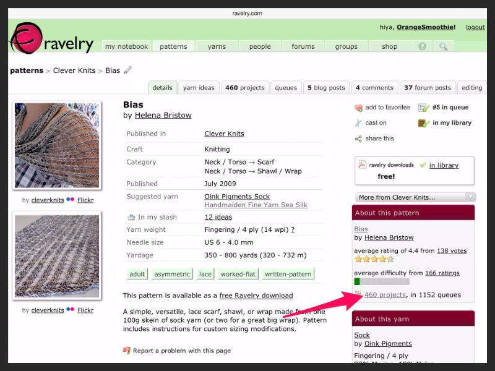Click the report a problem flag icon
495x371 pixels.
(x=127, y=351)
